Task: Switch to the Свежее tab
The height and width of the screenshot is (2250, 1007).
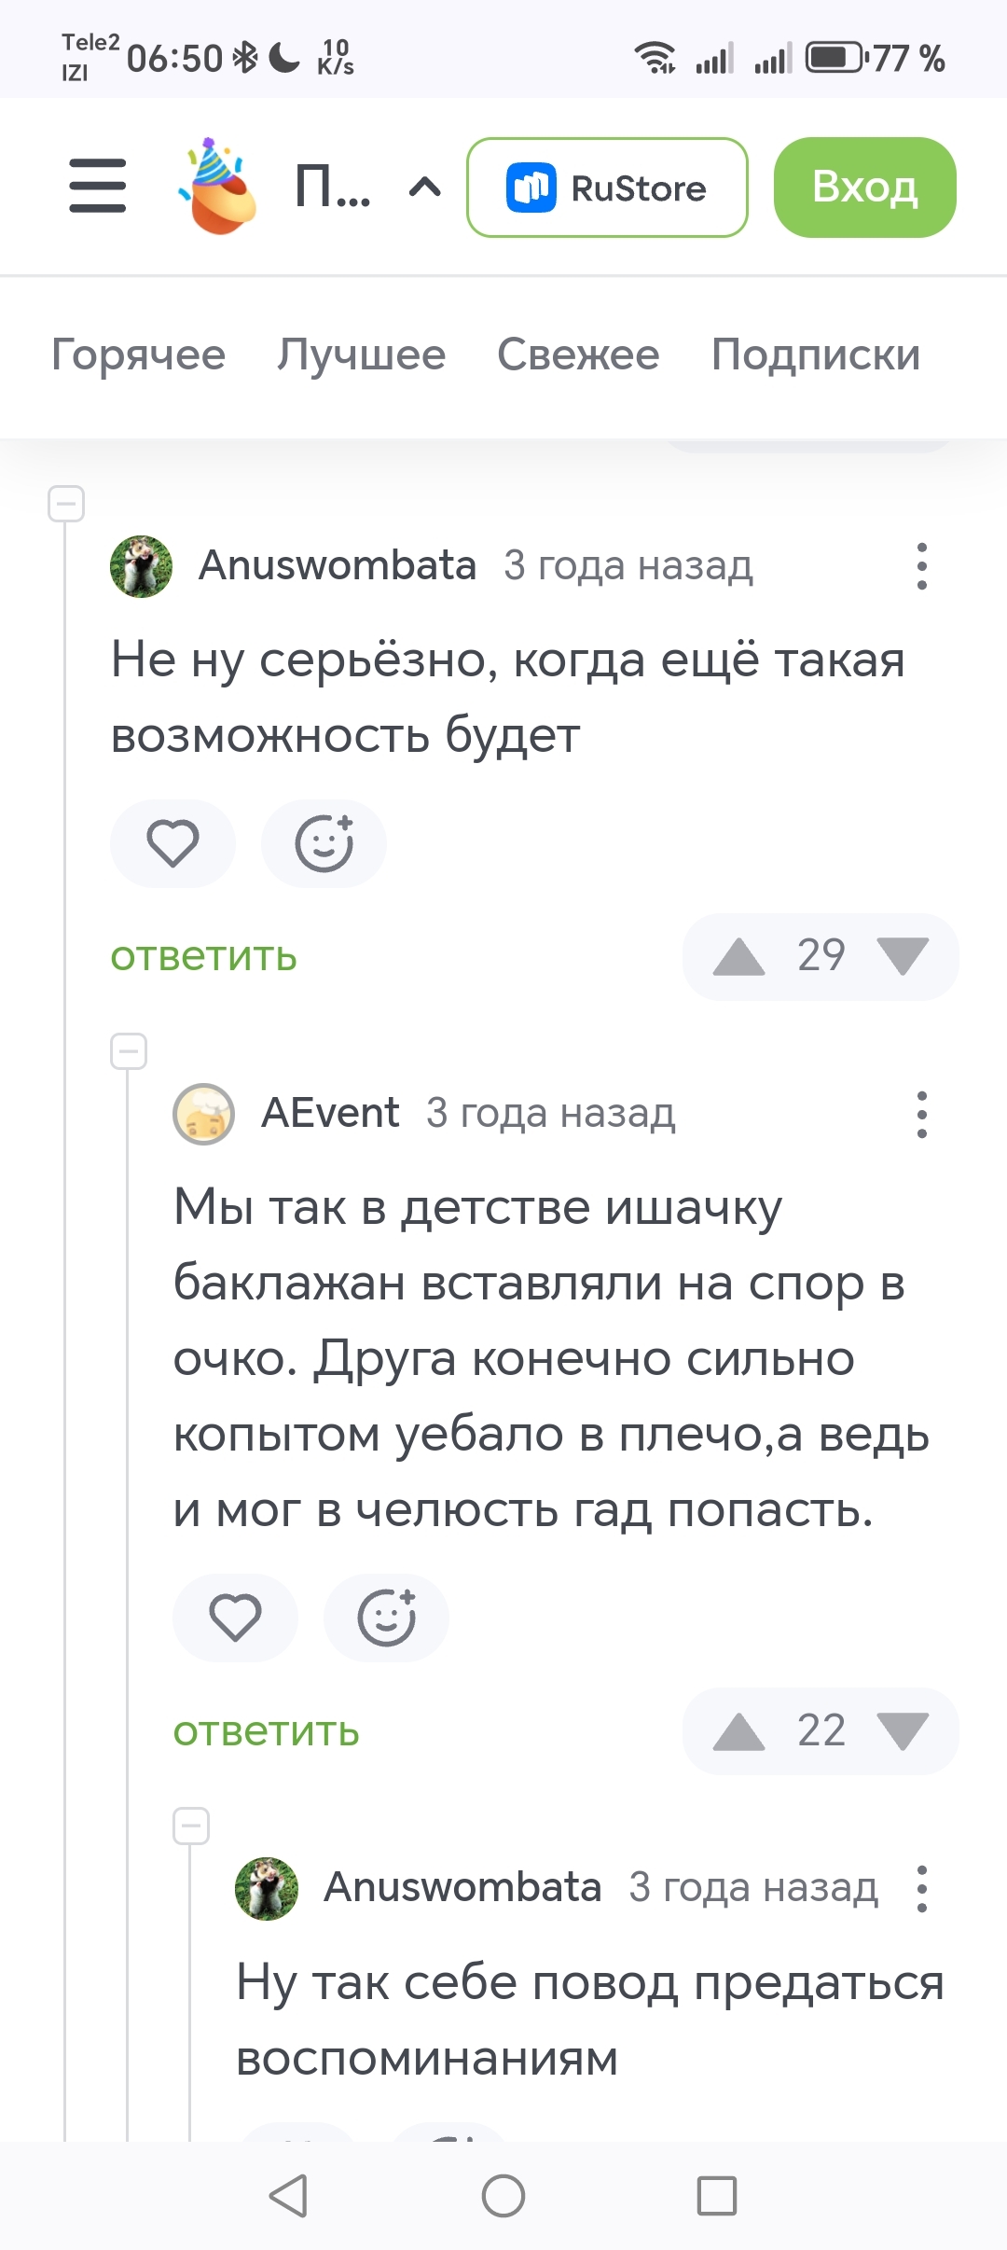Action: (578, 354)
